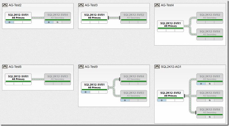Collapse the AG-Test4 group panel
Viewport: 229px width, 126px height.
(x=157, y=5)
